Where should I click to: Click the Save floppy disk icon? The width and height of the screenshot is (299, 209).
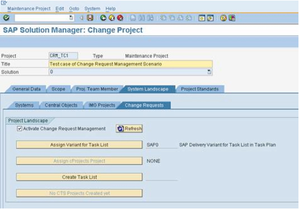click(90, 18)
